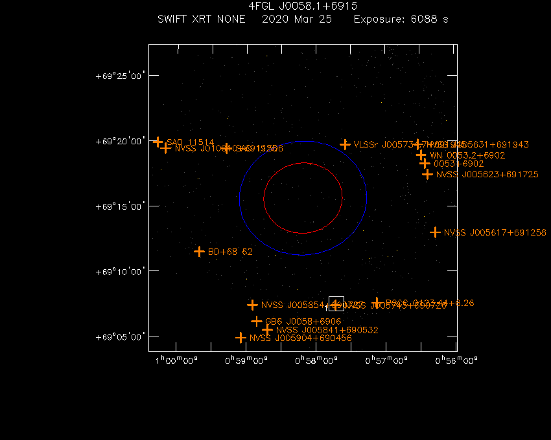Click the NVSS J005904+690456 label
The width and height of the screenshot is (551, 440).
point(300,338)
